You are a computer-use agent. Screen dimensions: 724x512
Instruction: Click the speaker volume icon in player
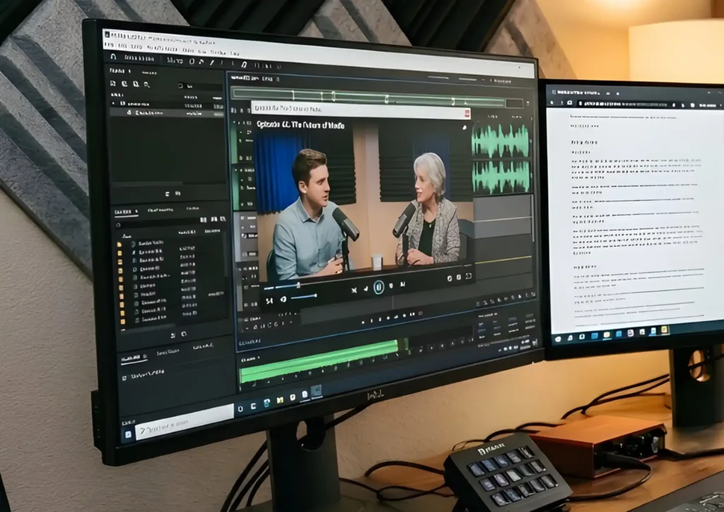point(283,299)
